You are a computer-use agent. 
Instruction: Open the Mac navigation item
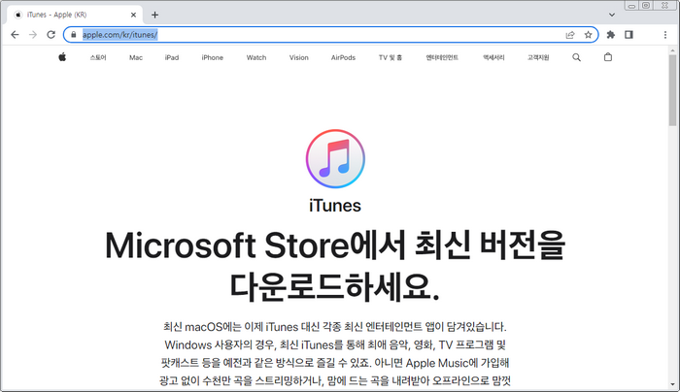(136, 57)
